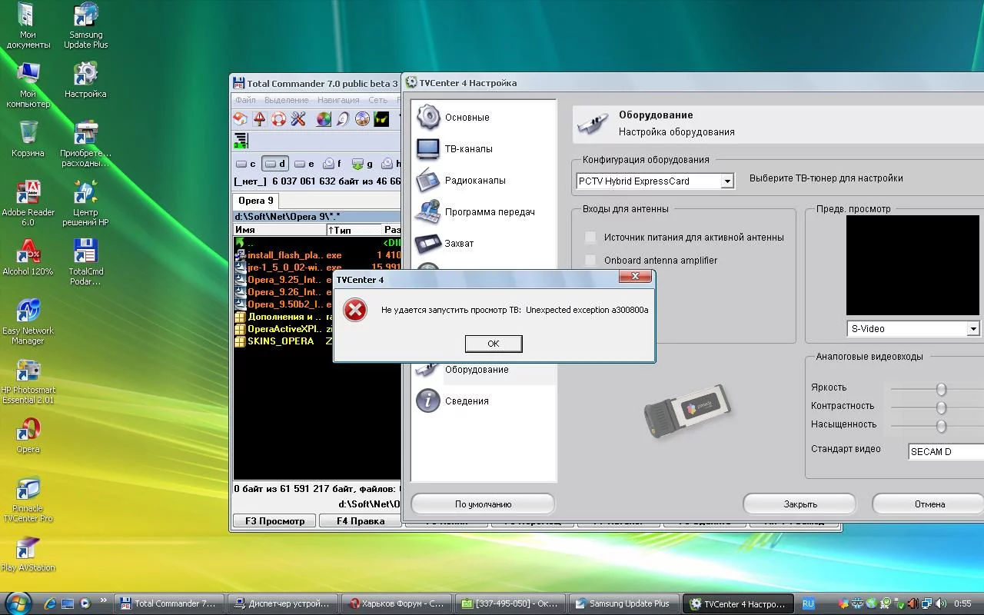
Task: Open the Захват settings section
Action: coord(484,244)
